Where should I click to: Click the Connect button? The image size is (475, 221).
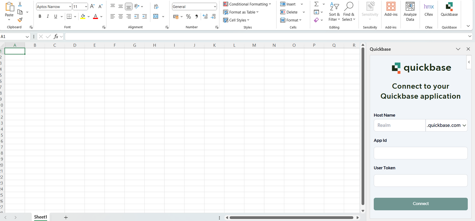pos(420,204)
